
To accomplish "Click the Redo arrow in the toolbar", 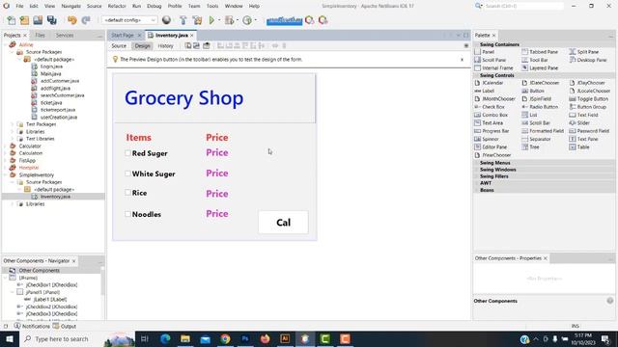I will coord(86,20).
